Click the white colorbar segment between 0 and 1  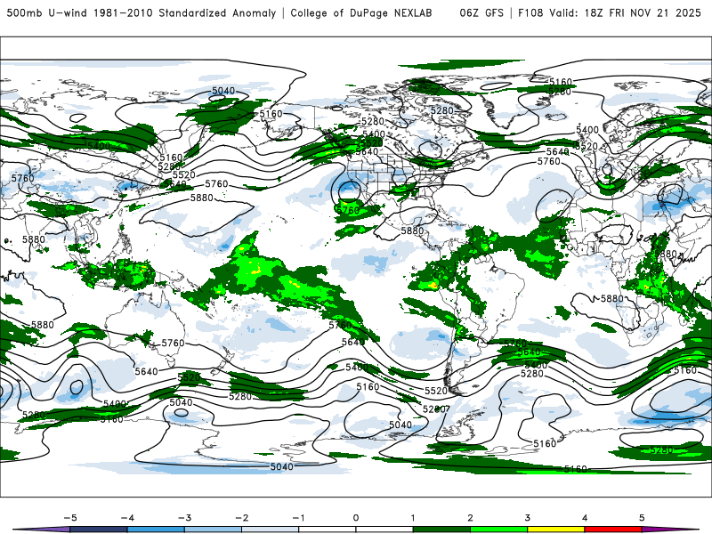384,530
